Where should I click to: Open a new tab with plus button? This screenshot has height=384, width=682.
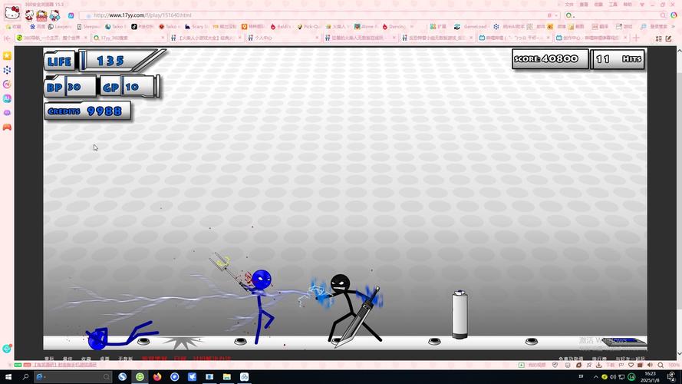[x=636, y=38]
